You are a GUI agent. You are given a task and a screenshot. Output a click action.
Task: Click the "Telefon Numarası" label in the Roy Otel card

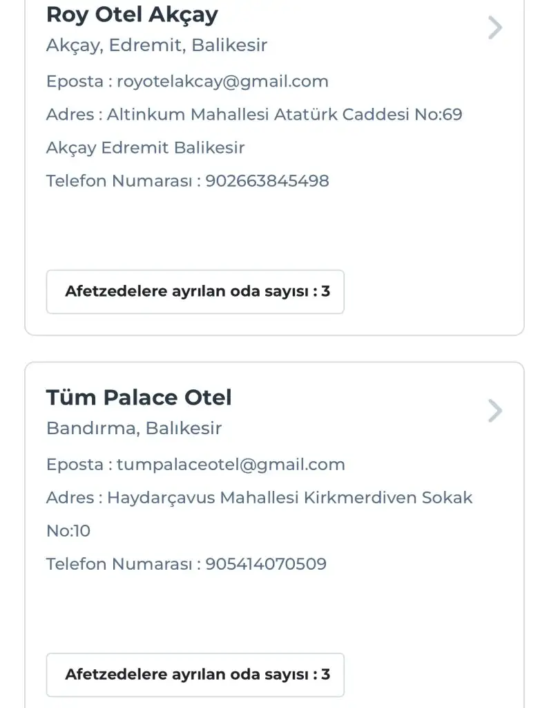(x=119, y=181)
